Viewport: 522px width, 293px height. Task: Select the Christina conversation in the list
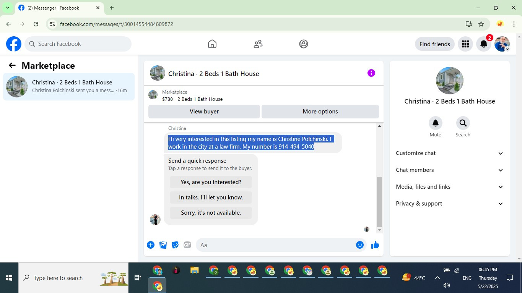69,87
